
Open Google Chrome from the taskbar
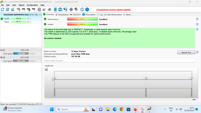tap(122, 109)
